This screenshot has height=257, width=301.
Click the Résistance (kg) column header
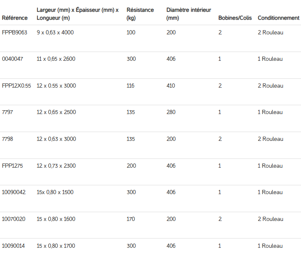click(140, 14)
